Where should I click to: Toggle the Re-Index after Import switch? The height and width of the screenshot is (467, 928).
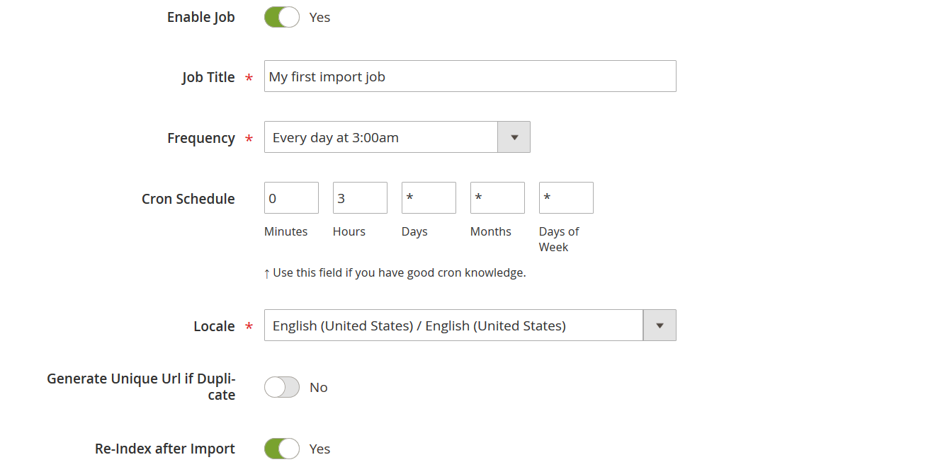pos(282,449)
